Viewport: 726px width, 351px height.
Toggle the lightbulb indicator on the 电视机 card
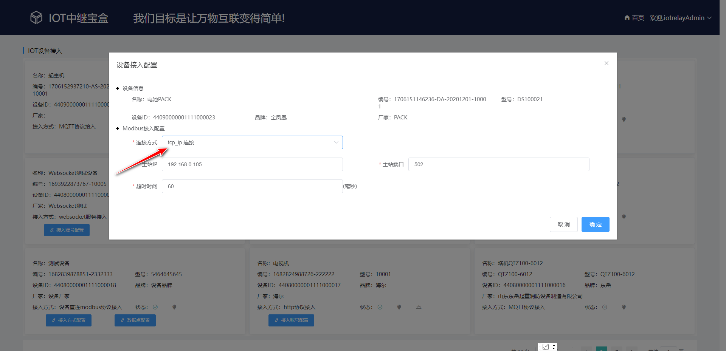pos(399,307)
